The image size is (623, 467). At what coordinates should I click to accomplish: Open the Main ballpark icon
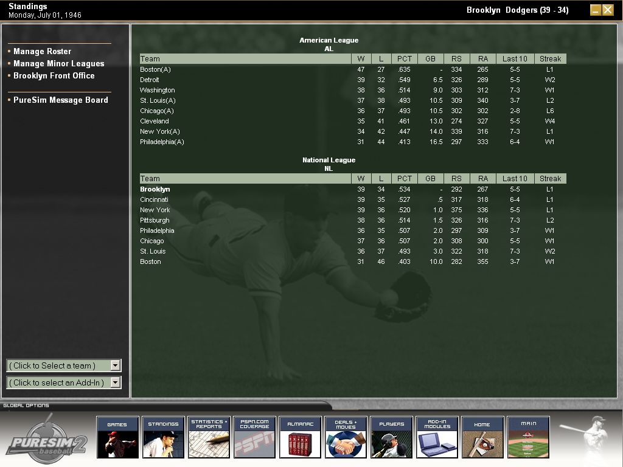tap(529, 437)
